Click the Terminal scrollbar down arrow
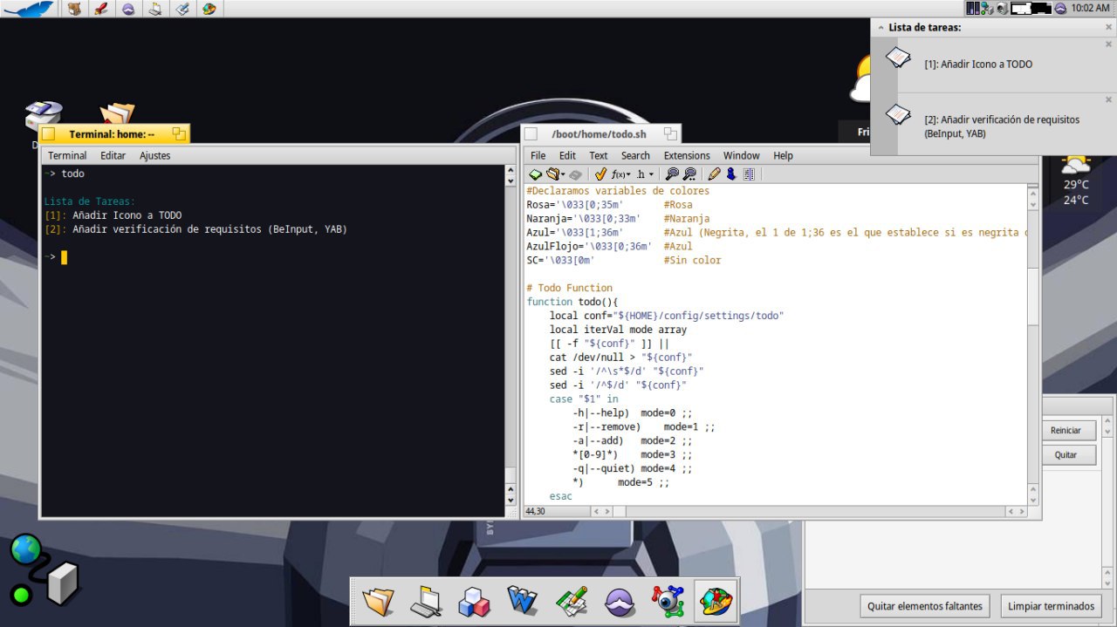 click(511, 499)
